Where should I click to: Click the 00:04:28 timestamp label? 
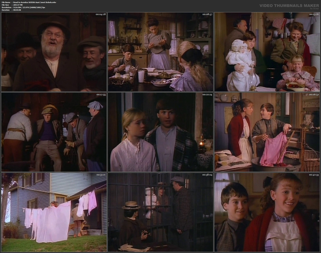click(101, 14)
